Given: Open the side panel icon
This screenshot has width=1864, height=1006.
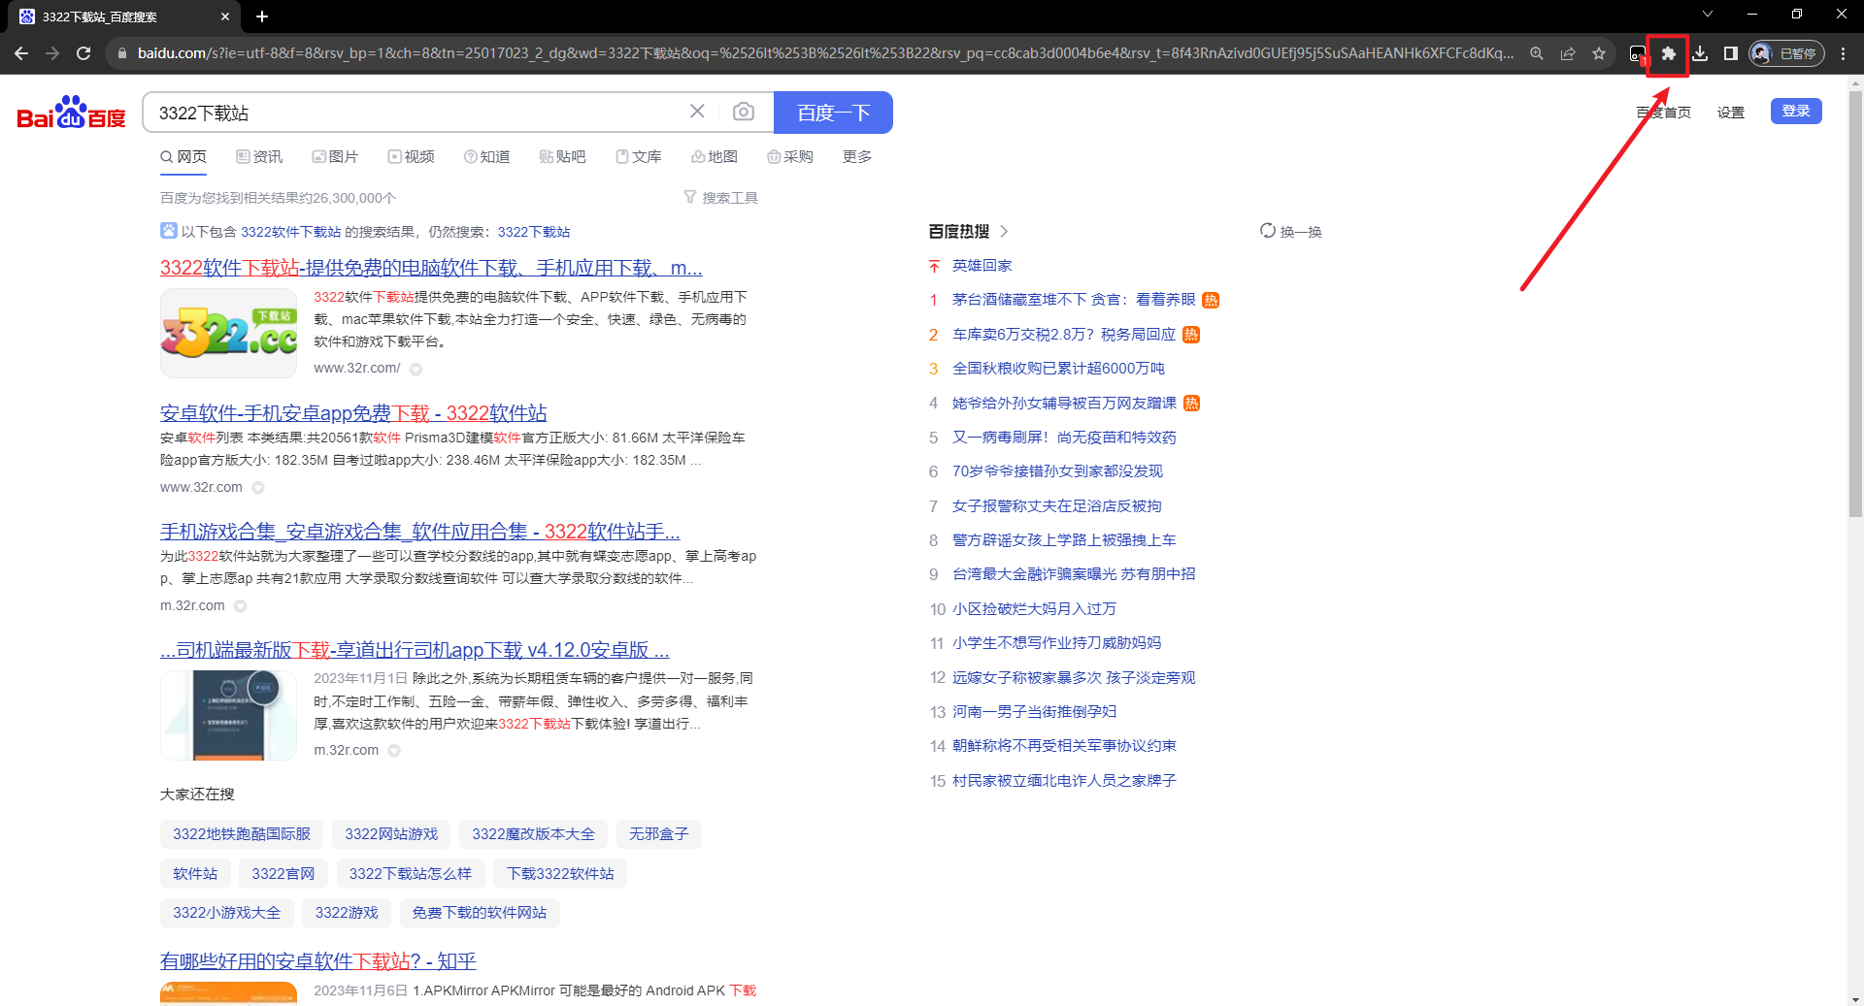Looking at the screenshot, I should pos(1730,53).
